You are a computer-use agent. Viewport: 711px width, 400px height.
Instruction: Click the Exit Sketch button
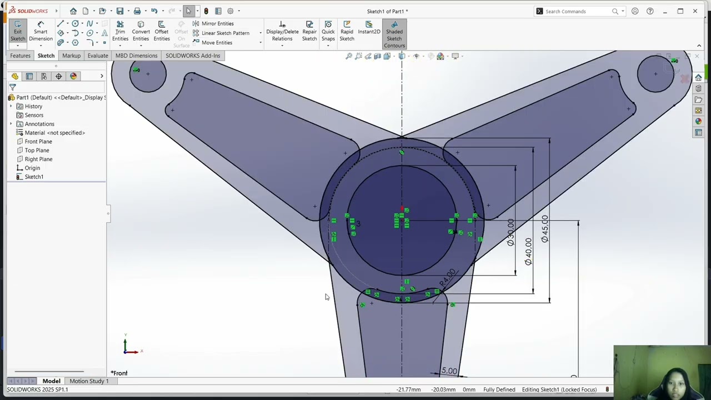(x=18, y=31)
